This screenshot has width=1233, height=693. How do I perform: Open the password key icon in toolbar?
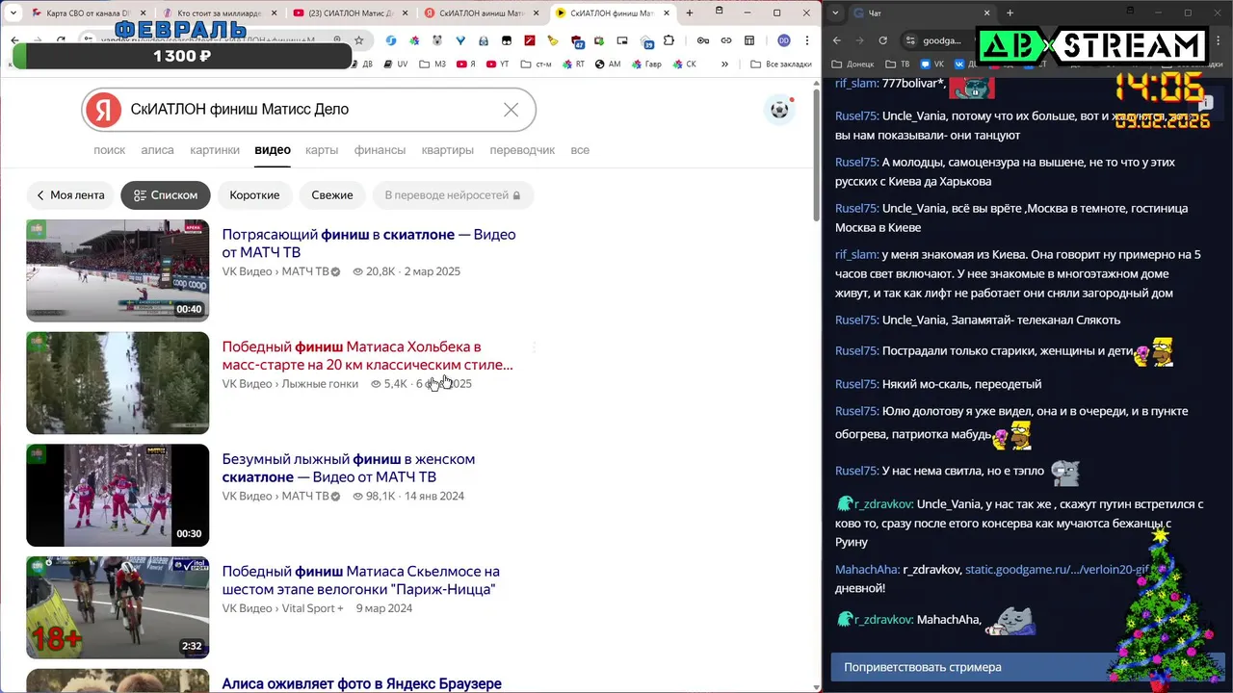click(703, 40)
